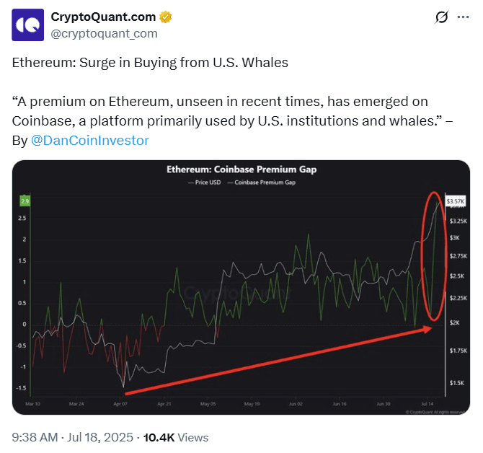Open the @cryptoquant_com handle link

(104, 33)
